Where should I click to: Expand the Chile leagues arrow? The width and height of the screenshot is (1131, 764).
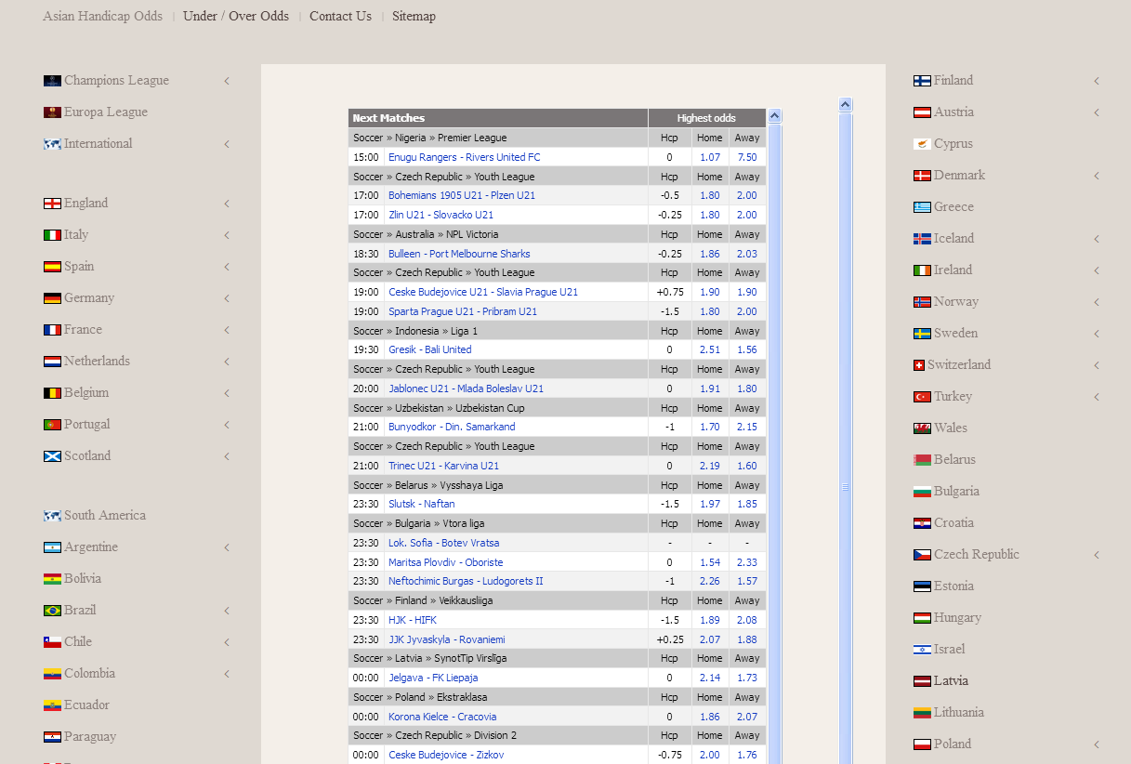(227, 642)
